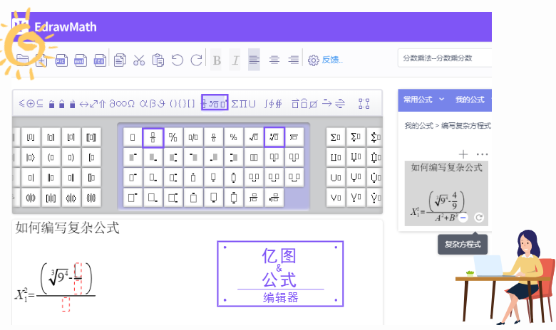Go to 我的公式 in the breadcrumb
This screenshot has height=330, width=556.
418,126
